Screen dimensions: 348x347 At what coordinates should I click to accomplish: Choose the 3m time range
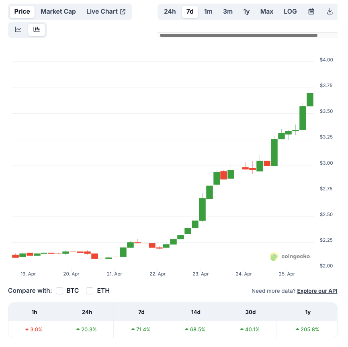click(x=228, y=12)
